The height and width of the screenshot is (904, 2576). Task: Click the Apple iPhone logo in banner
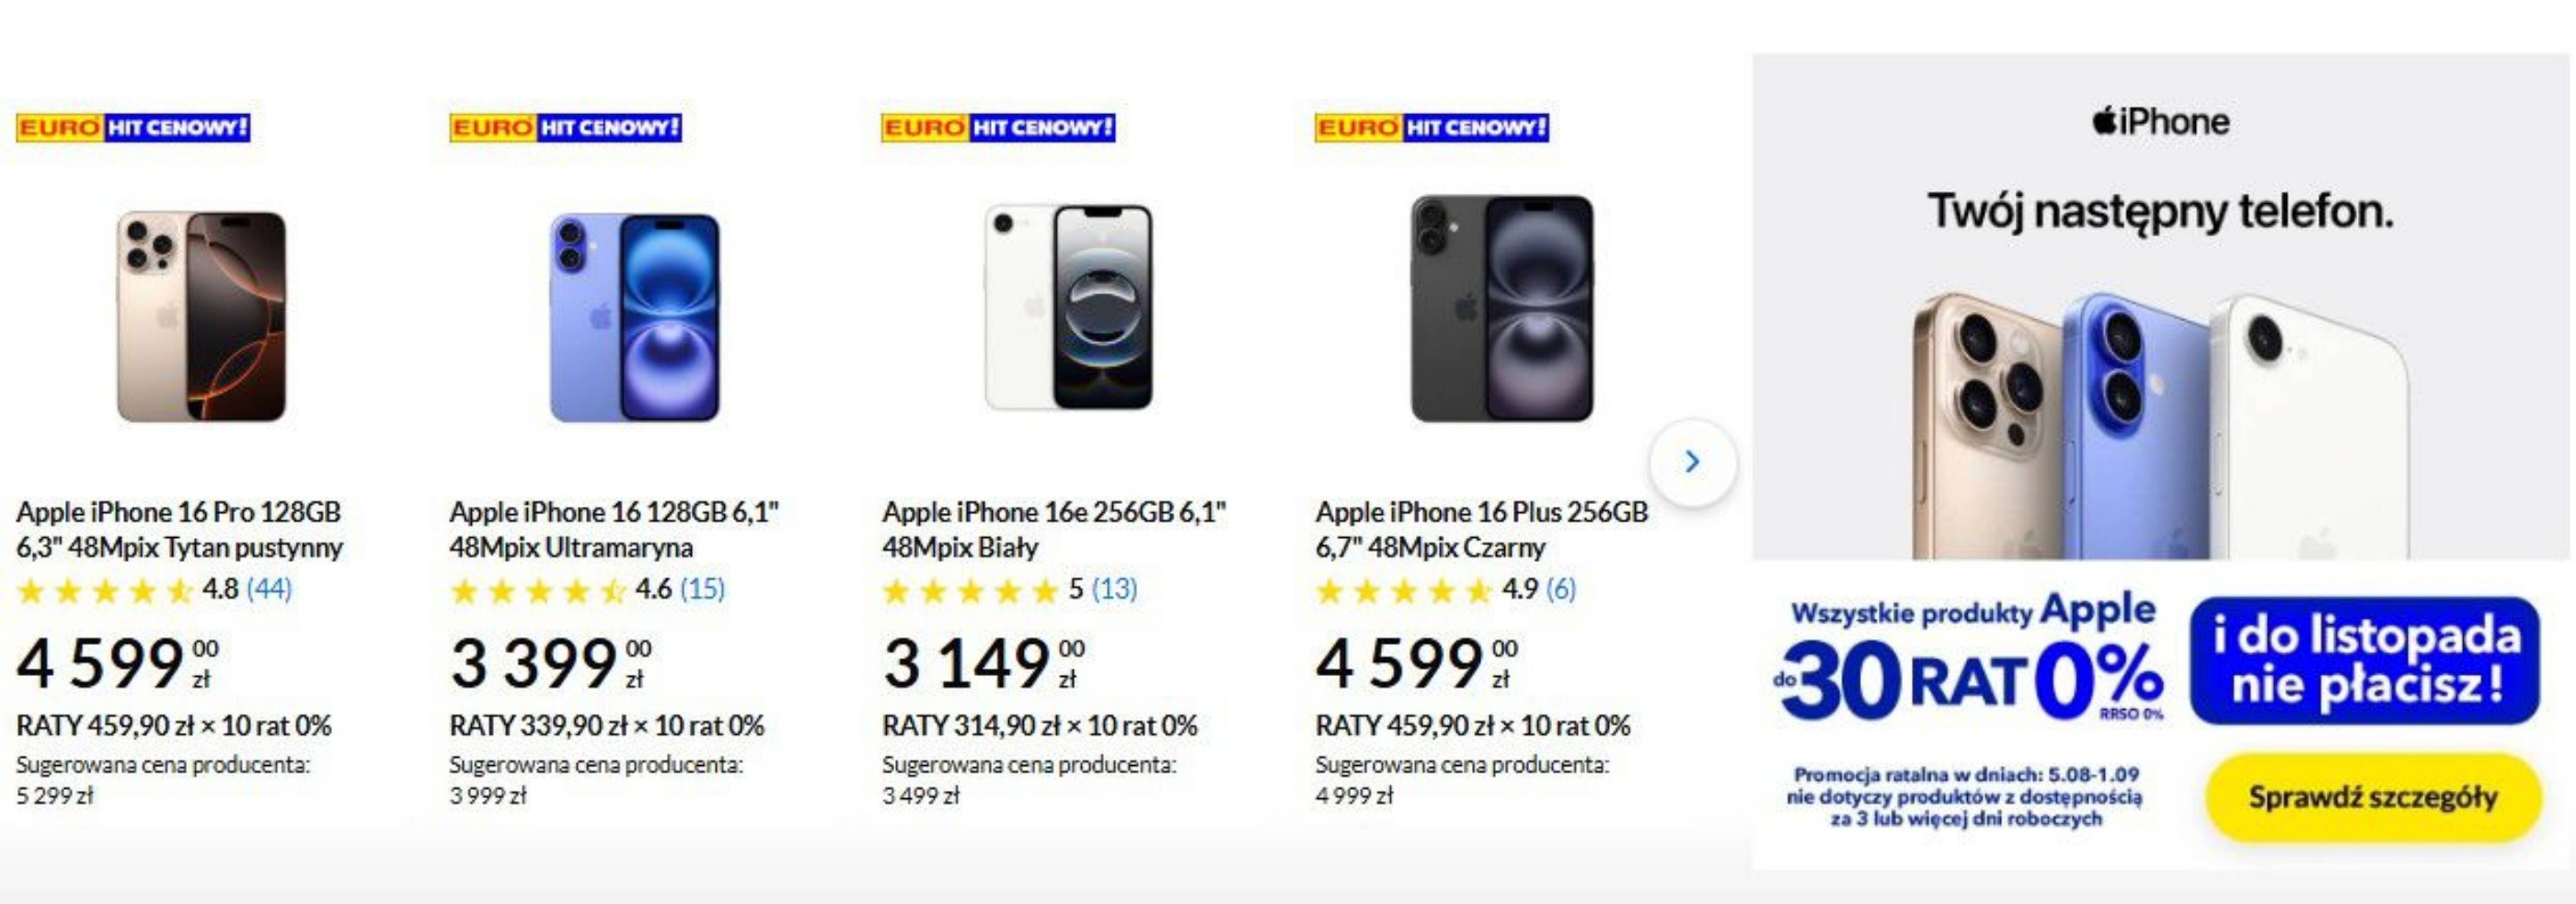[x=2160, y=122]
